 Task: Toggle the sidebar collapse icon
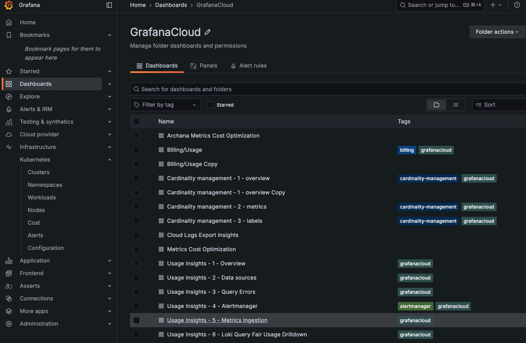(x=109, y=5)
